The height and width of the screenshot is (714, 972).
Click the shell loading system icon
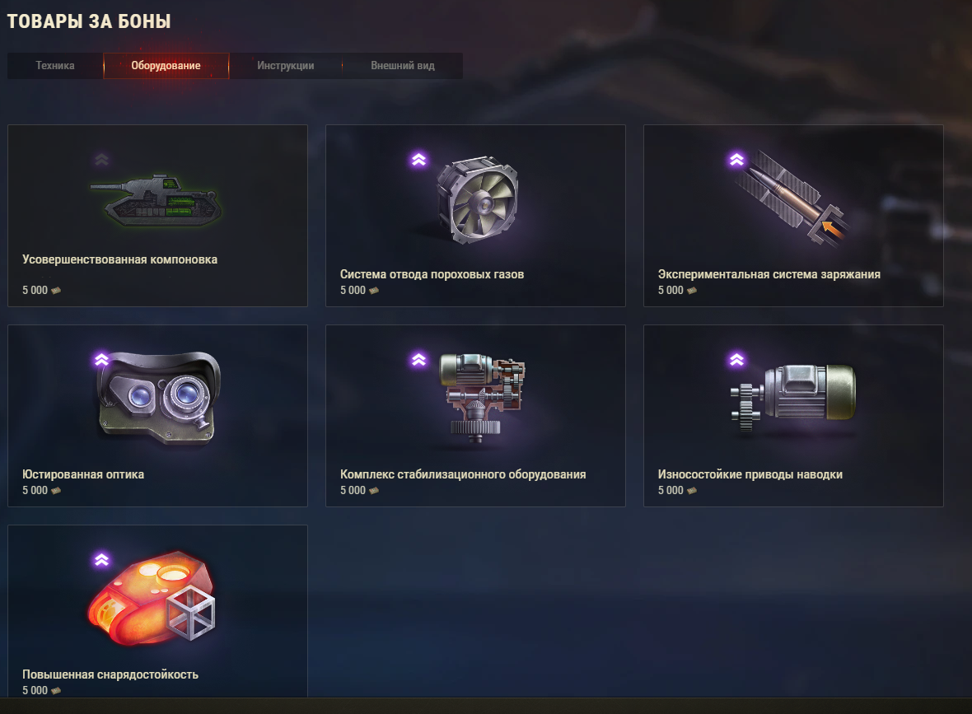point(792,198)
